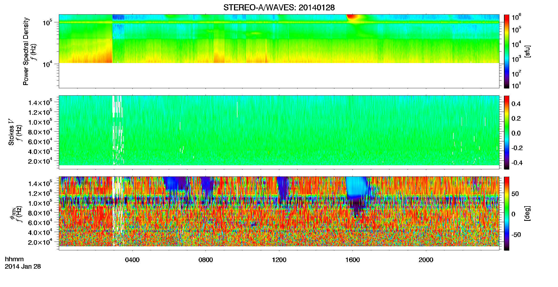Select the 2.0×10^4 tick on the Stokes V axis
Viewport: 558px width, 287px height.
(40, 161)
